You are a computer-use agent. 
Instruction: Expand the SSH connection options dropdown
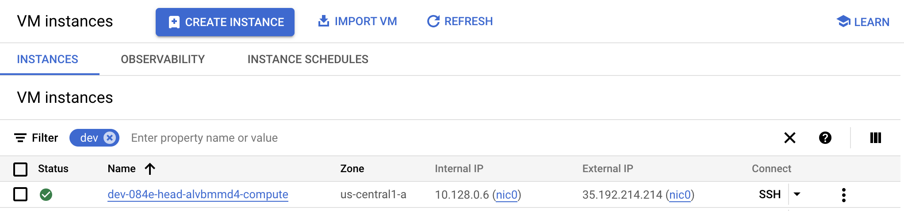tap(797, 194)
